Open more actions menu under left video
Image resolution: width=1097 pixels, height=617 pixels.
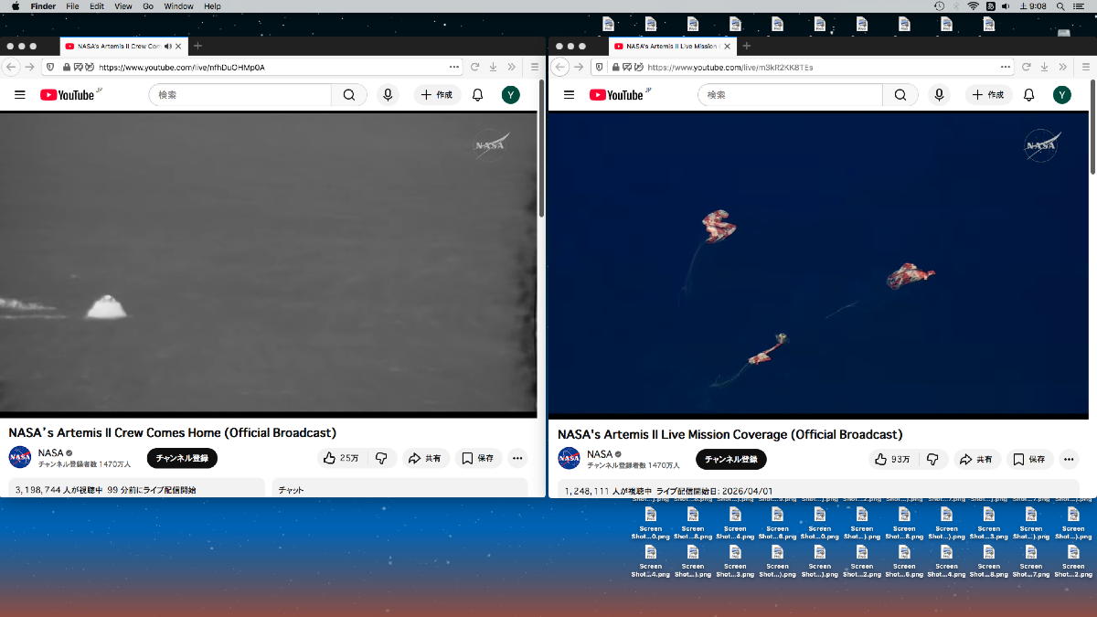(x=517, y=458)
